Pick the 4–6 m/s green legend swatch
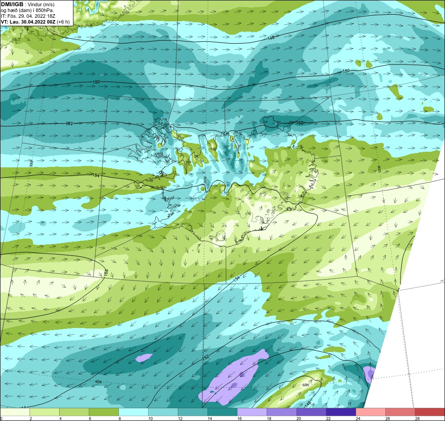445x421 pixels. pos(74,412)
